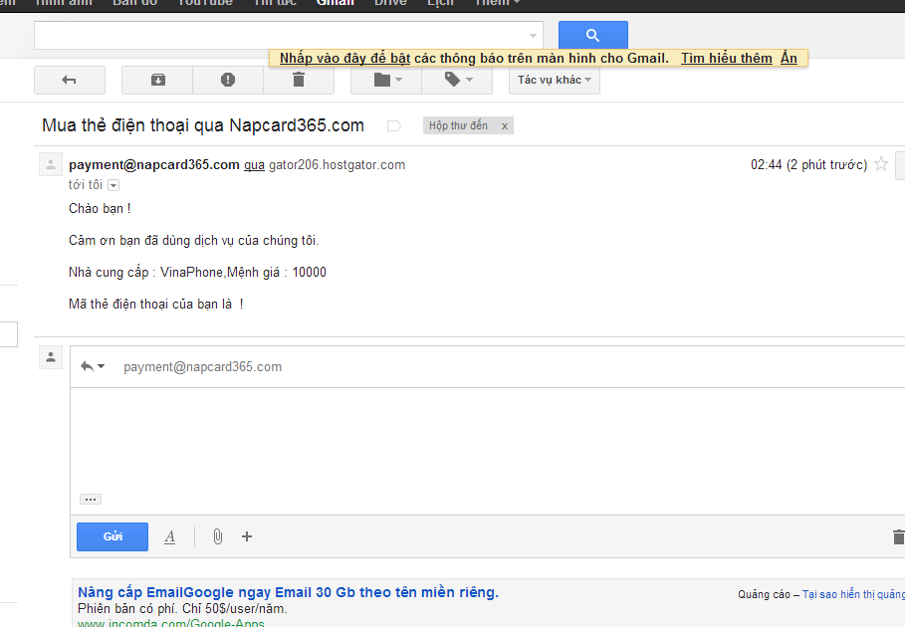Show details arrow next to tới tôi

click(x=113, y=185)
